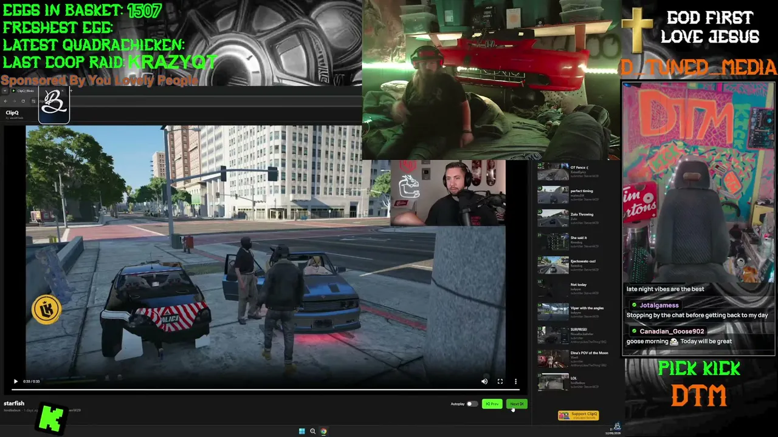This screenshot has height=437, width=778.
Task: Enter fullscreen on the clip player
Action: 500,381
